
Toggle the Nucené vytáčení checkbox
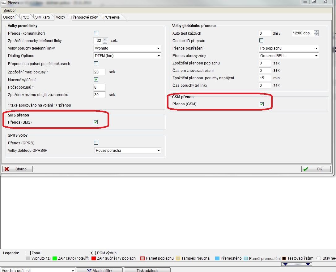click(96, 80)
